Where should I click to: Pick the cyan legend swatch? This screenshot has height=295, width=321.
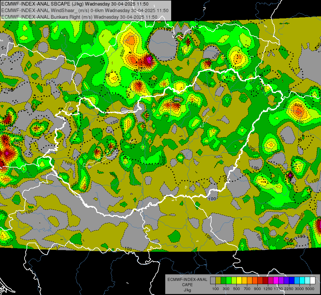coord(302,281)
